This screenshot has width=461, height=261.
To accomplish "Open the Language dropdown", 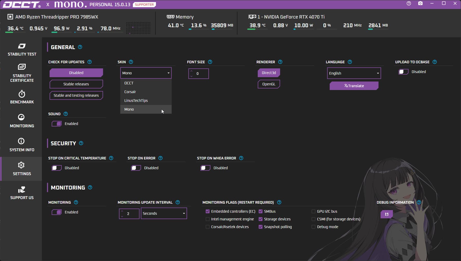I will [354, 73].
